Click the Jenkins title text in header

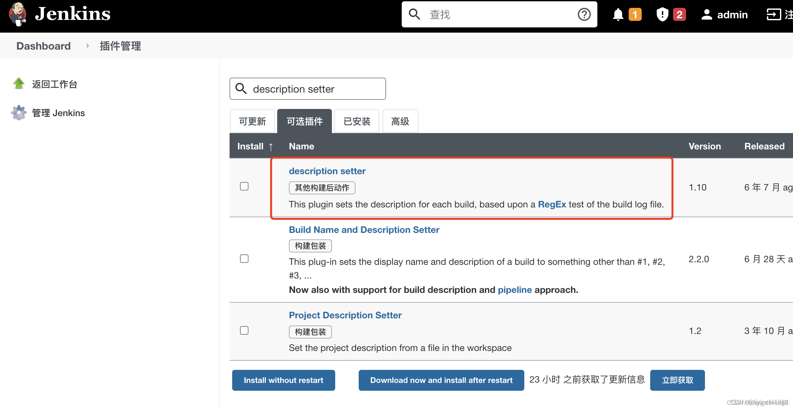coord(73,14)
